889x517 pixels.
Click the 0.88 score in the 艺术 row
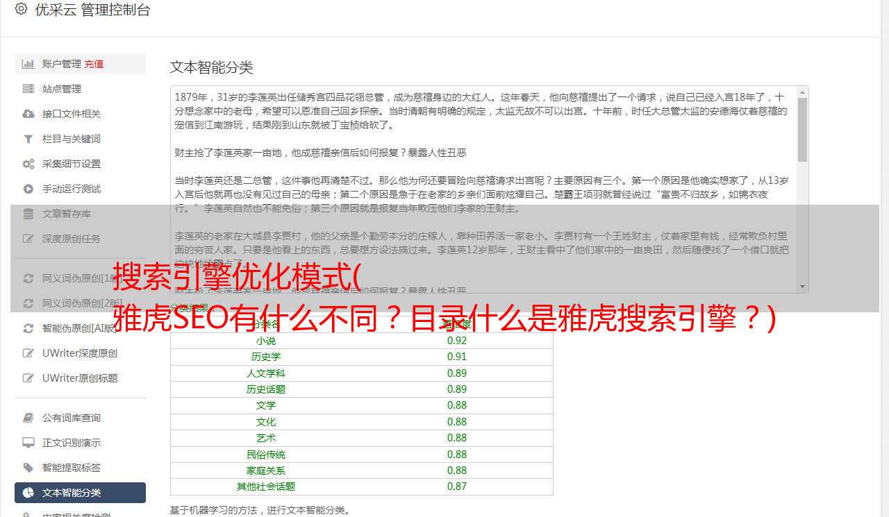click(457, 438)
